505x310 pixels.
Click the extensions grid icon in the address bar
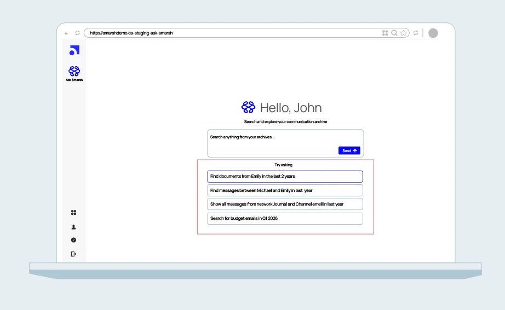pos(385,33)
